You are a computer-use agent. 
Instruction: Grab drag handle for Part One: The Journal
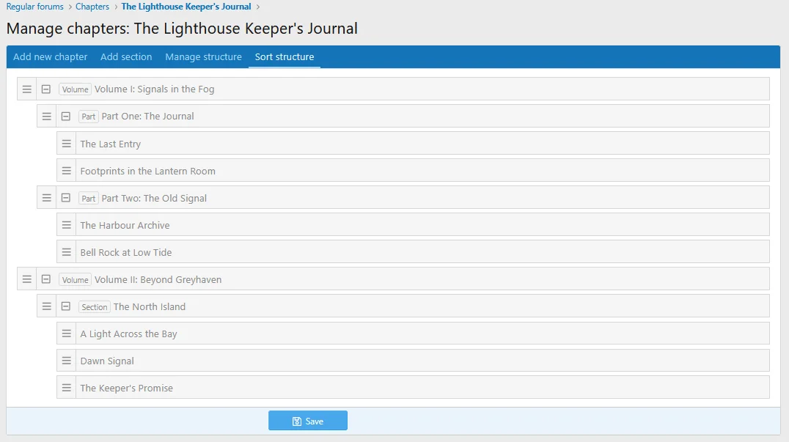pos(46,116)
